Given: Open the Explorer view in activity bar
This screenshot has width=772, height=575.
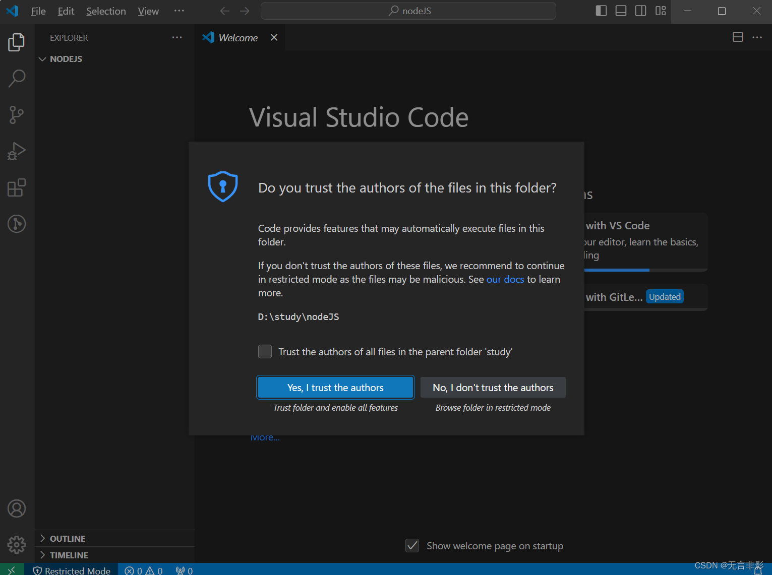Looking at the screenshot, I should [17, 42].
